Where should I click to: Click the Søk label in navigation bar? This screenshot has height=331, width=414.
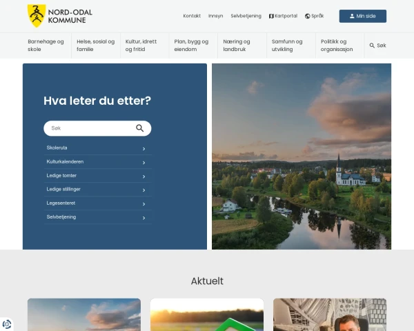click(x=382, y=46)
